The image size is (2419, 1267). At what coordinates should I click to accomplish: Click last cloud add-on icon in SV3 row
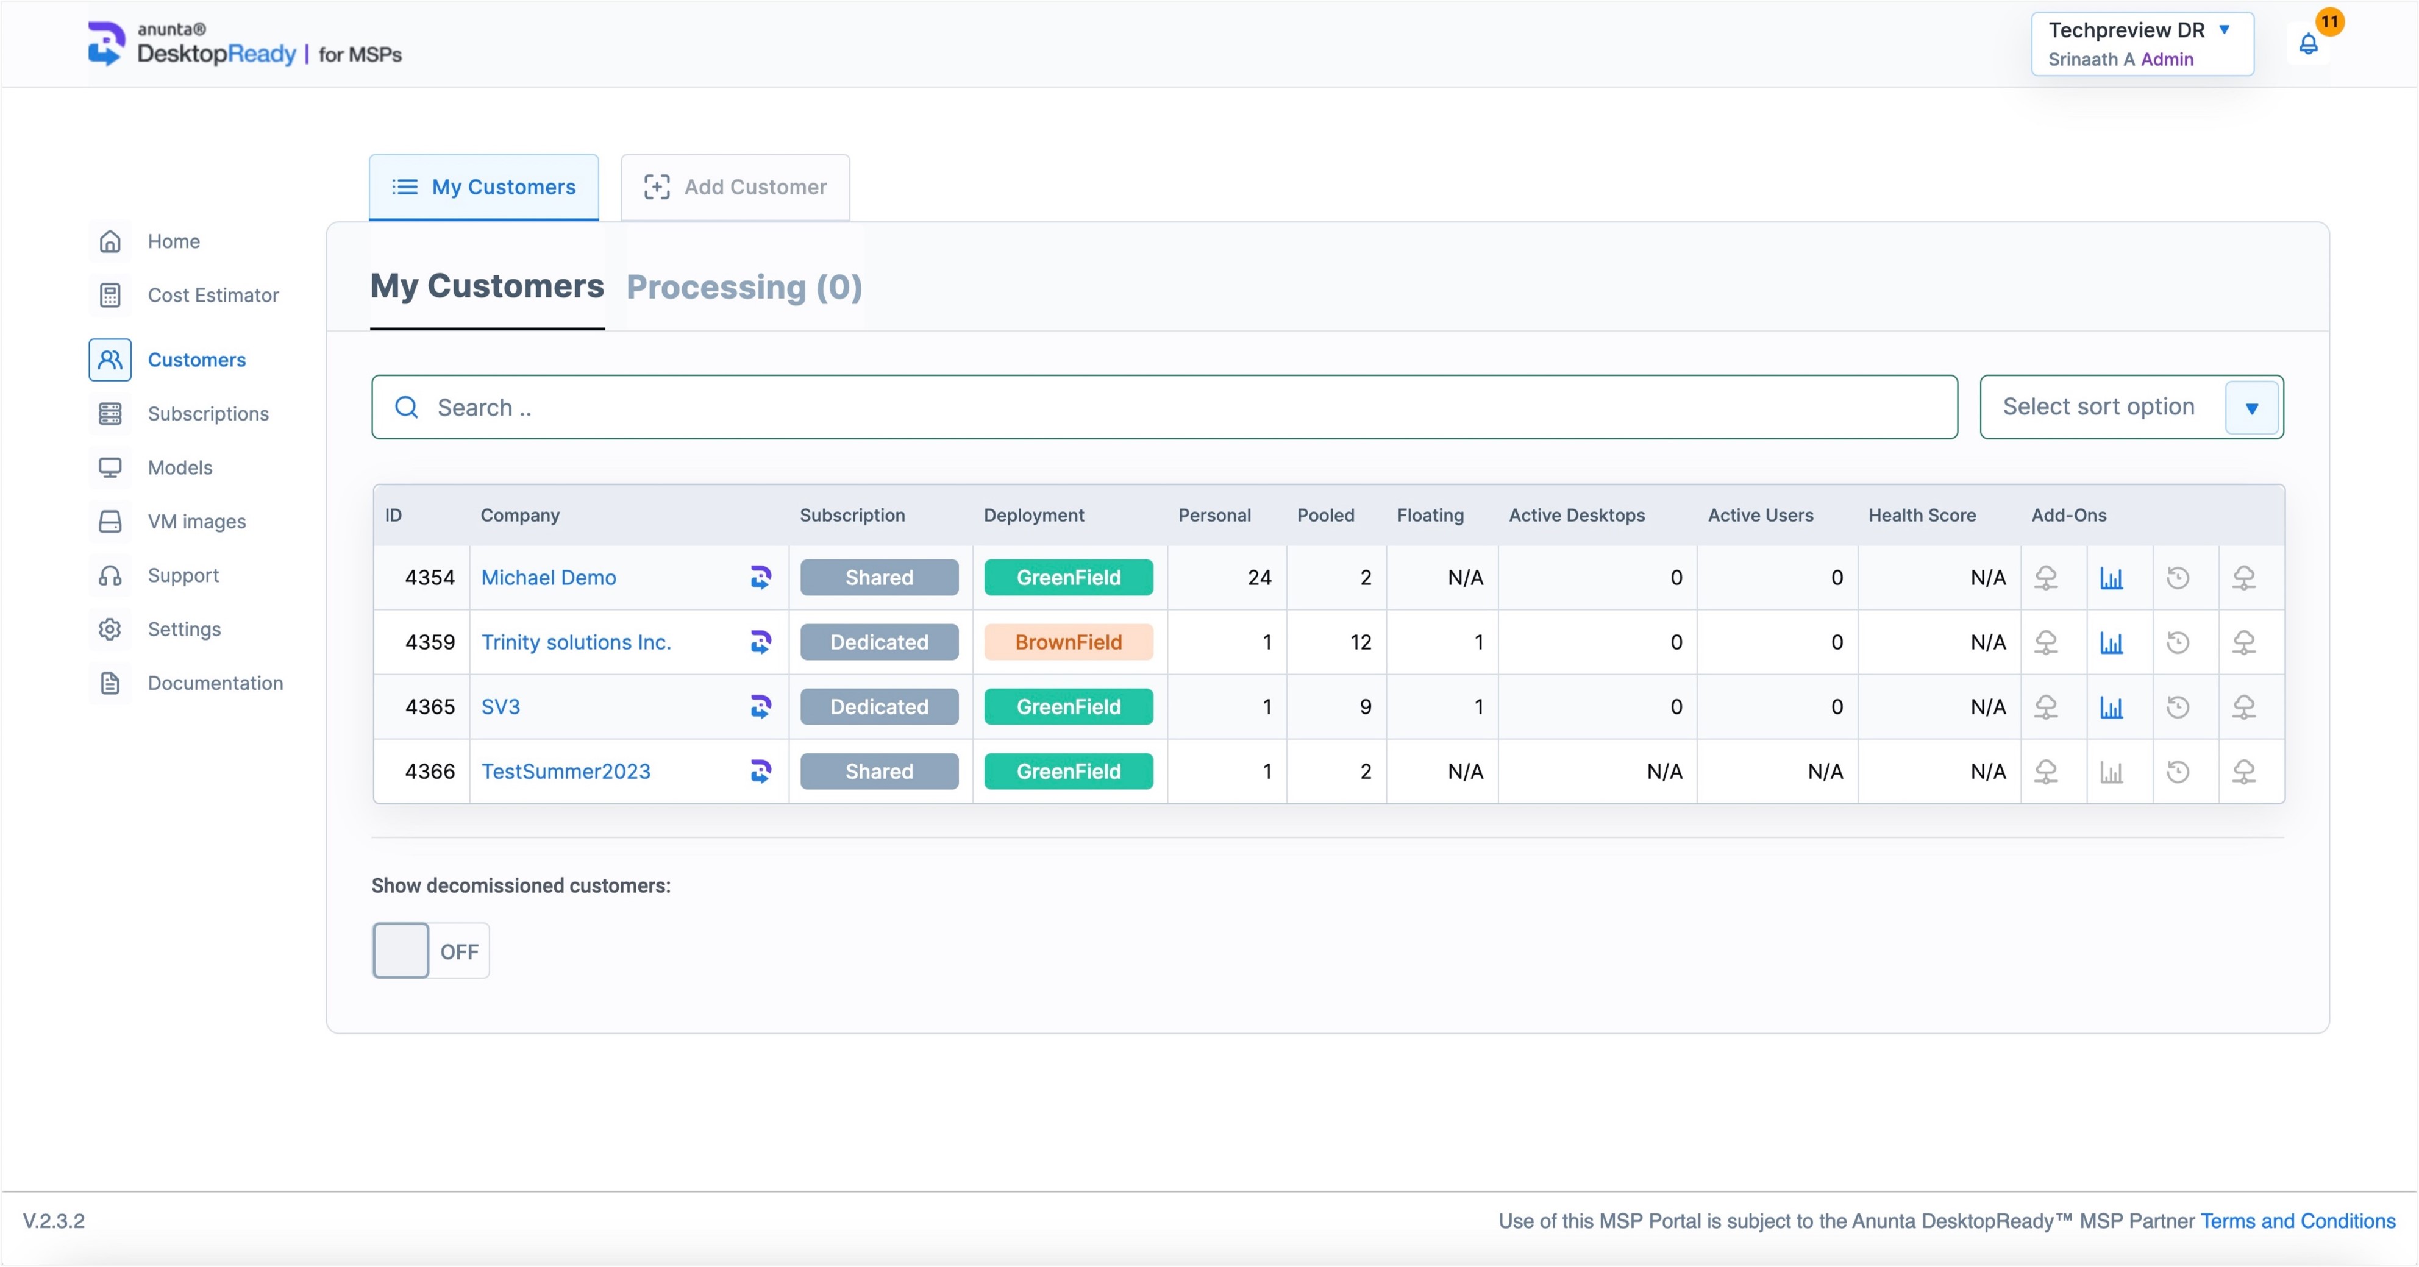2243,707
